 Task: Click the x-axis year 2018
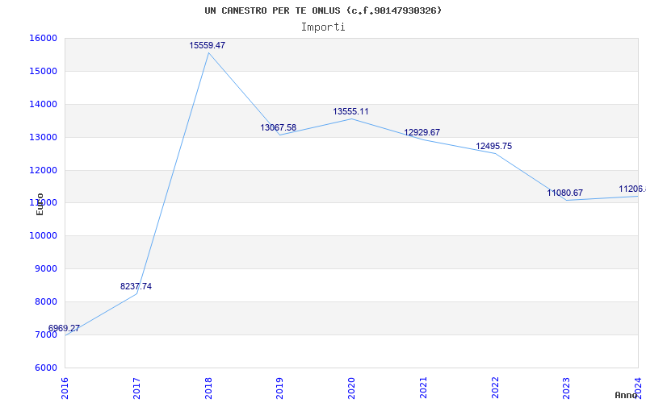click(208, 388)
